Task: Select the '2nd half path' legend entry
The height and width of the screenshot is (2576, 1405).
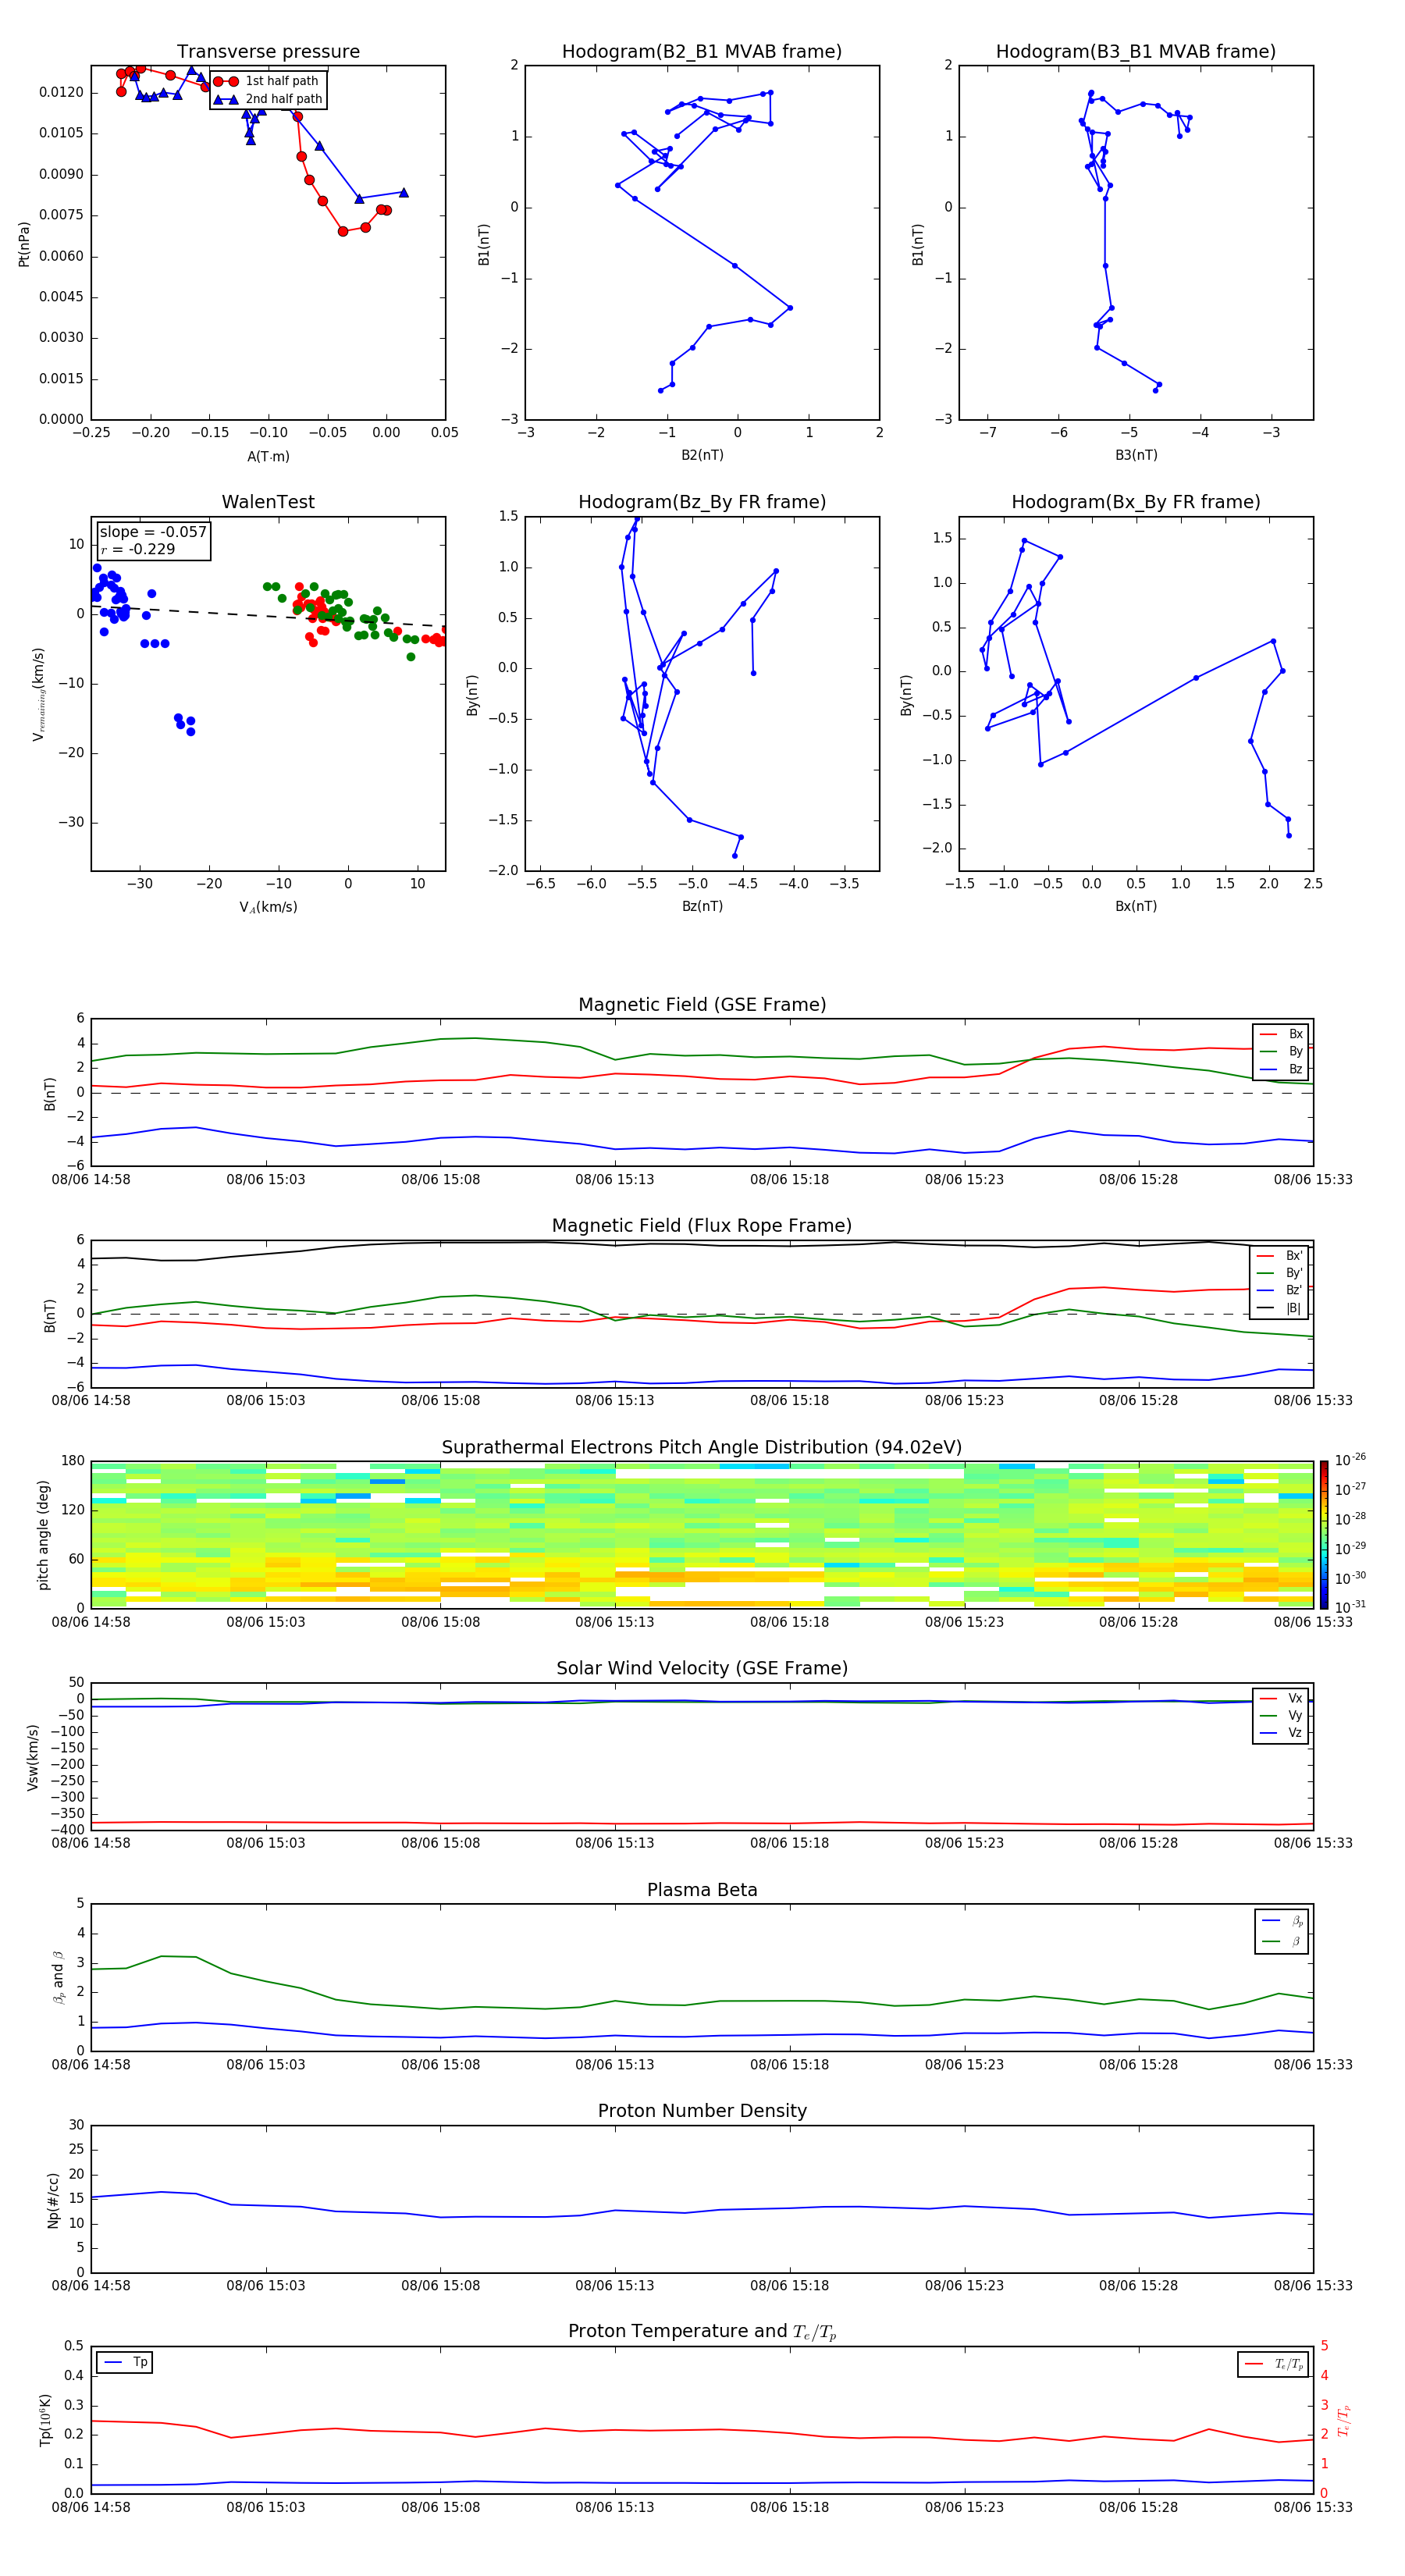Action: (x=269, y=99)
